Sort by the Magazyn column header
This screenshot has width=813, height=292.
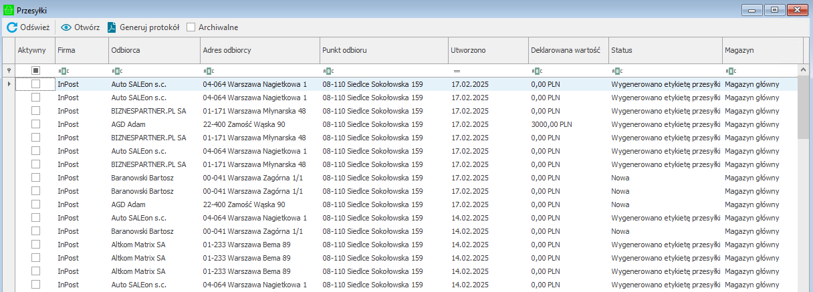pyautogui.click(x=763, y=50)
